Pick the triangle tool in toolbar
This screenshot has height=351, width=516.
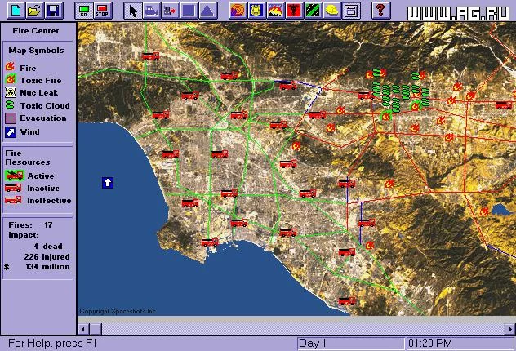pos(207,11)
